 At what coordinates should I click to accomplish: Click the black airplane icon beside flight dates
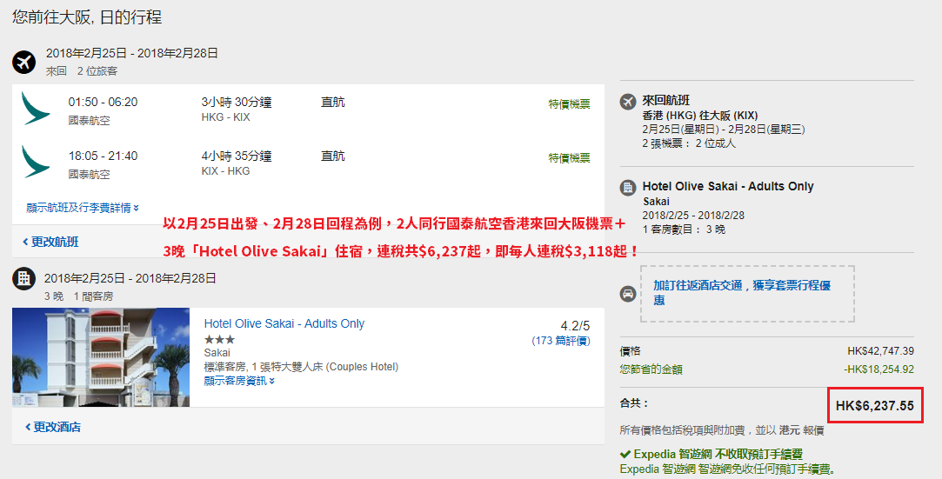24,62
